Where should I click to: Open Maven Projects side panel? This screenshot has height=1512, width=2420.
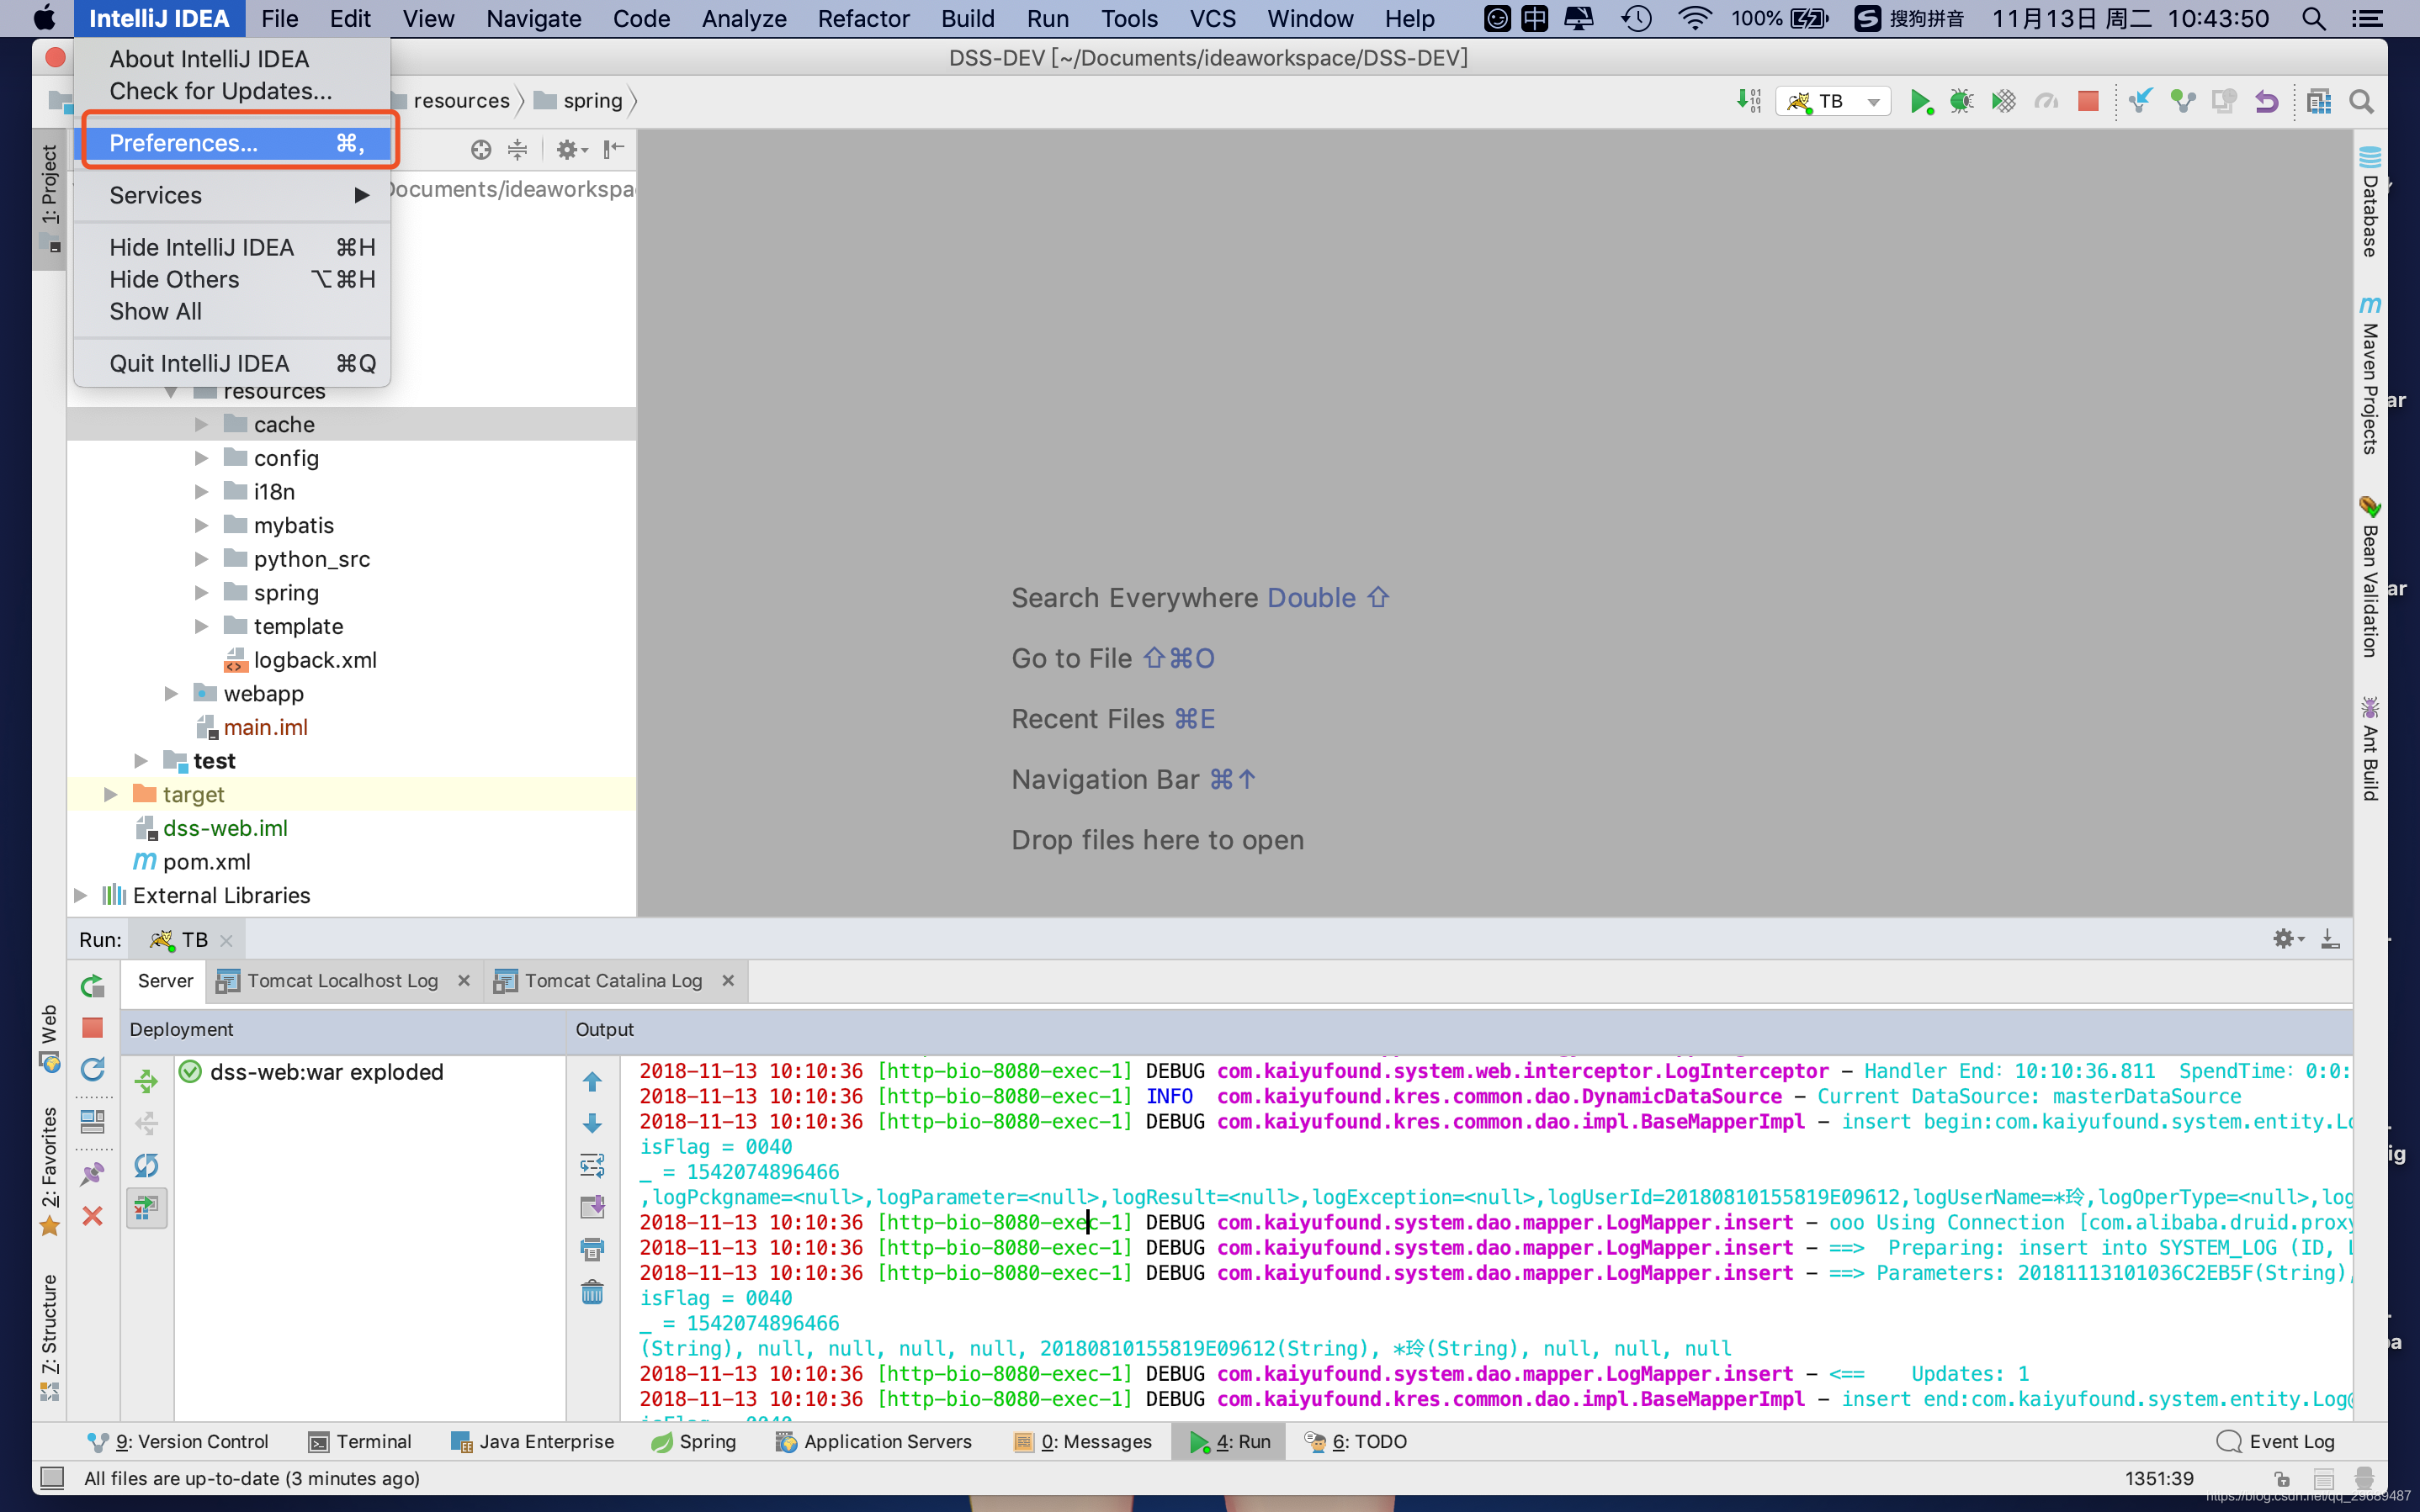click(2369, 374)
